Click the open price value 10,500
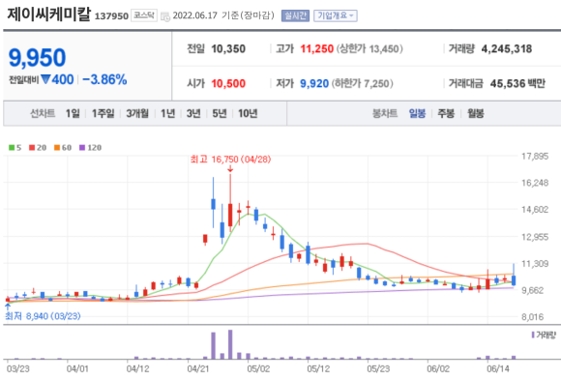561x380 pixels. click(228, 83)
